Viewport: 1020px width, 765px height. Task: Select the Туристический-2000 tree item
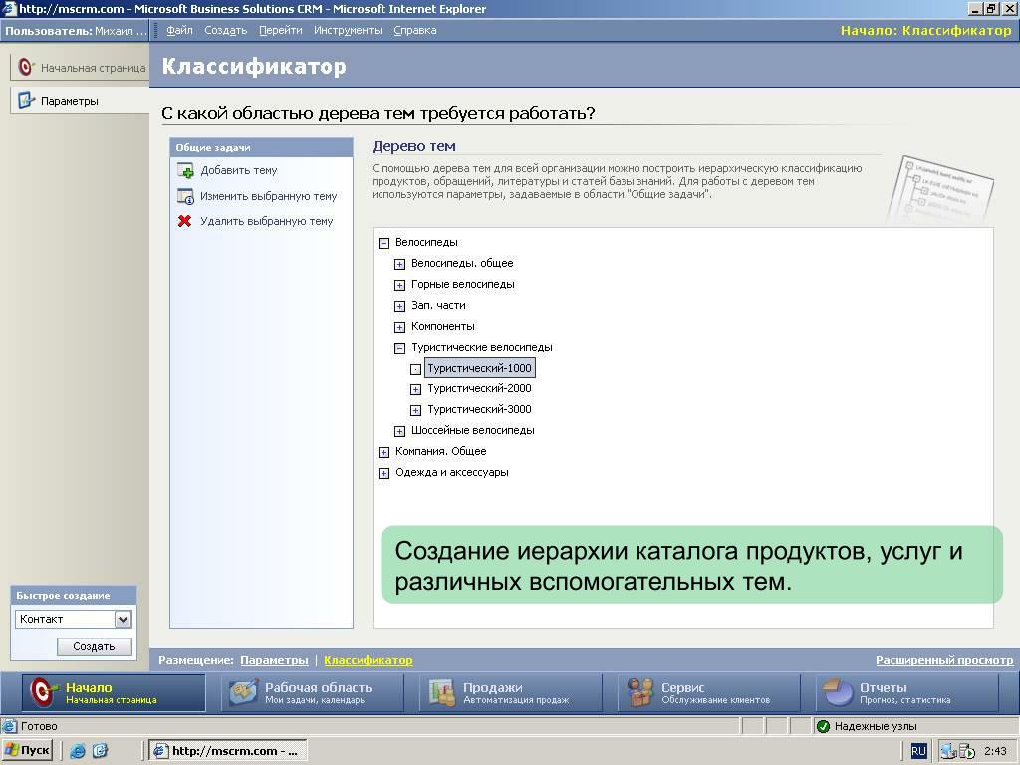tap(479, 389)
